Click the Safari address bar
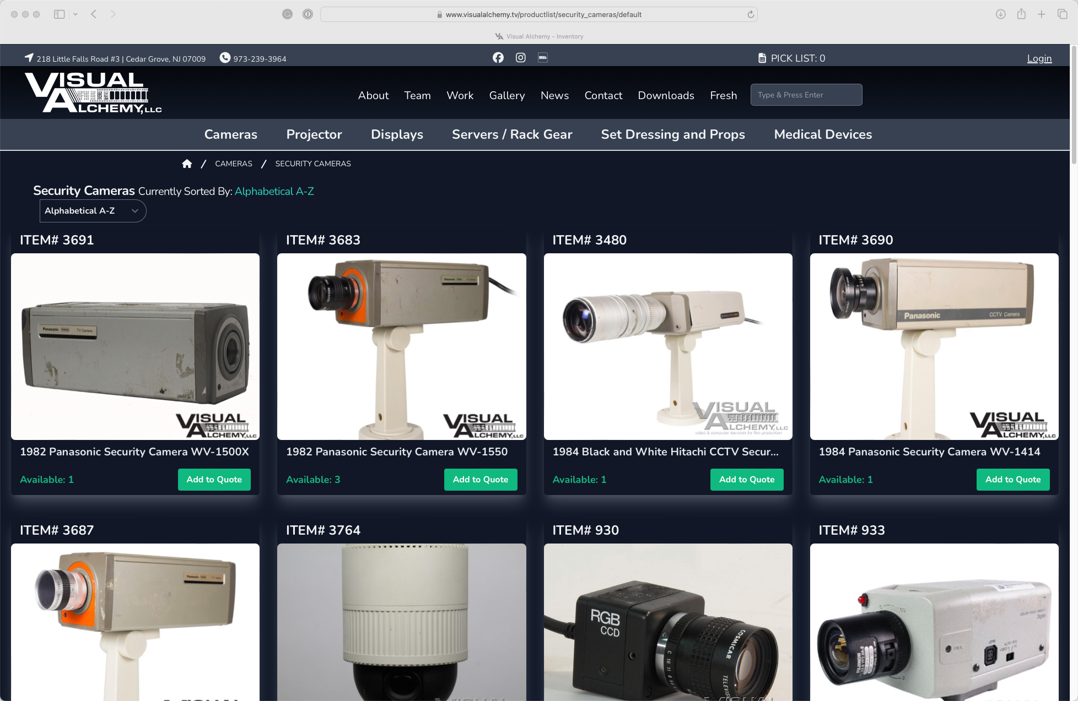Screen dimensions: 1078x701 click(539, 14)
